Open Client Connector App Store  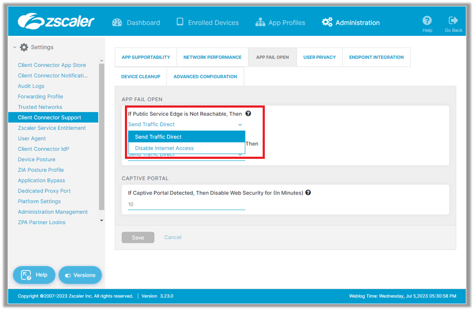pyautogui.click(x=52, y=65)
